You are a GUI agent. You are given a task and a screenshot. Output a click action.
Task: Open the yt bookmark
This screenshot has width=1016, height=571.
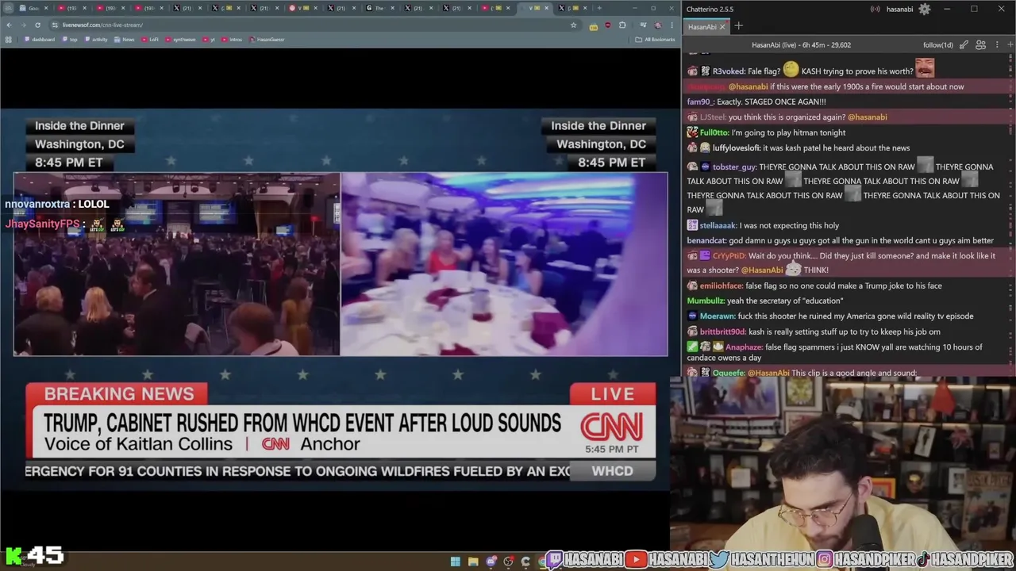[209, 40]
